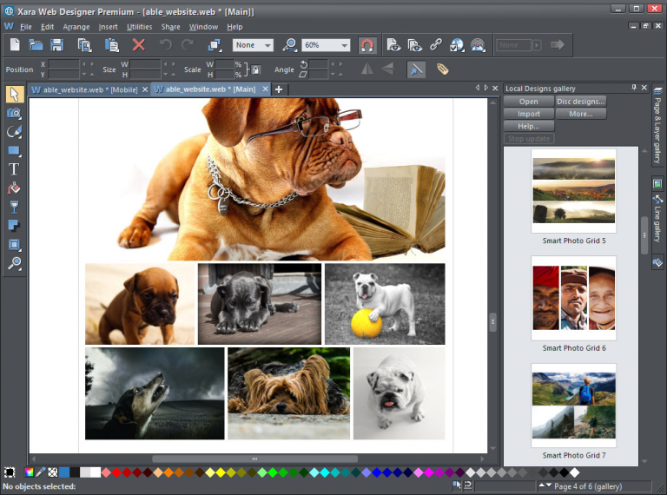
Task: Select the Shadow tool
Action: coord(14,226)
